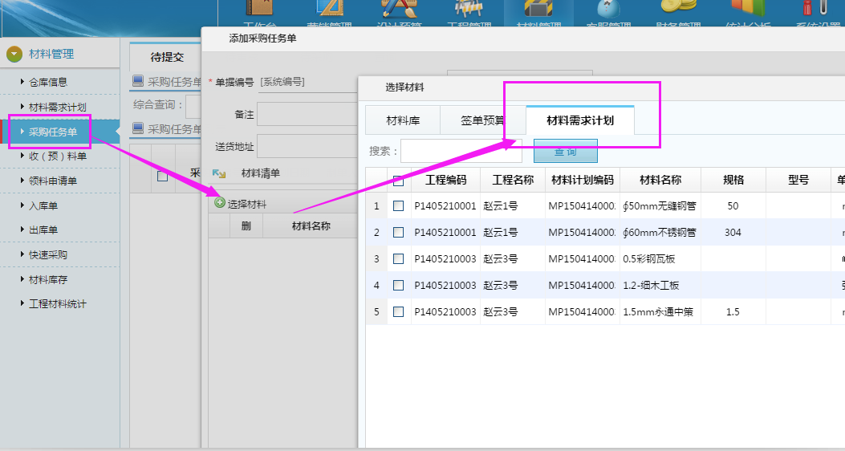Collapse the 材料管理 sidebar round arrow icon

pos(14,55)
